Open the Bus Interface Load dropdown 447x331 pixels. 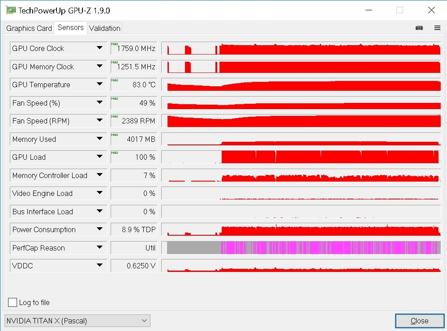(x=99, y=211)
